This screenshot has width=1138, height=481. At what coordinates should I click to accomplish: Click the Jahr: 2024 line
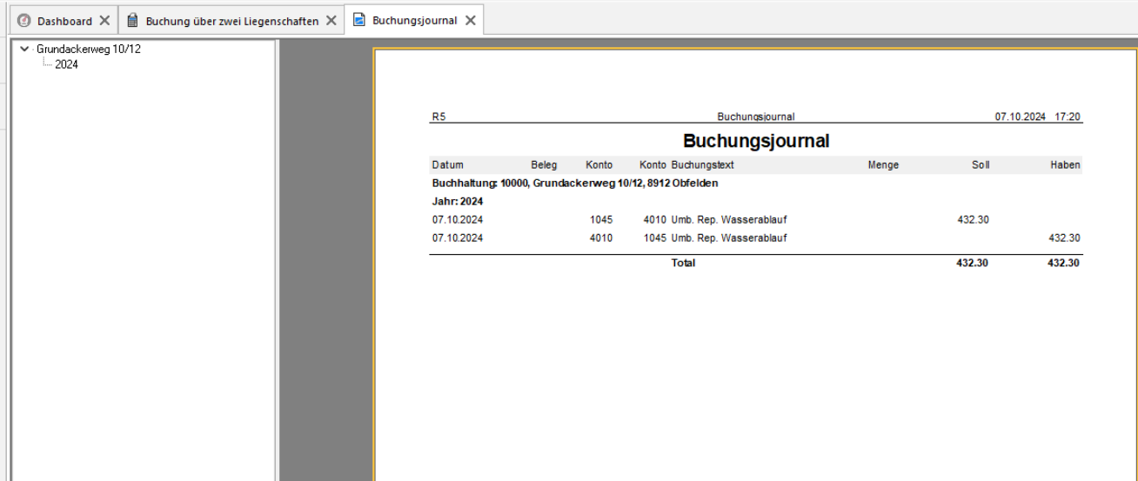click(458, 201)
